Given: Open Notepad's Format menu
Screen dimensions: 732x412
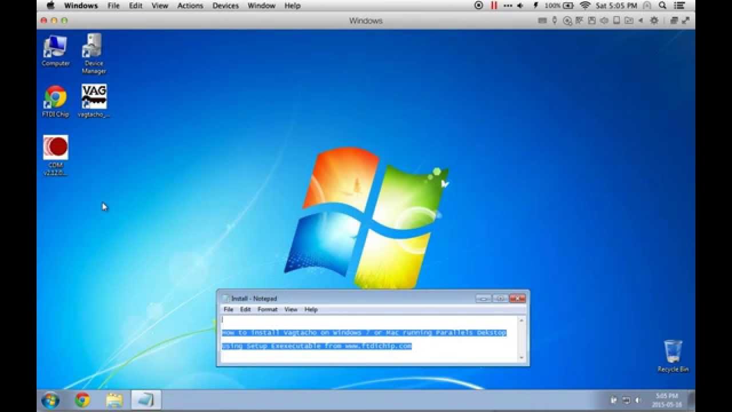Looking at the screenshot, I should (267, 310).
